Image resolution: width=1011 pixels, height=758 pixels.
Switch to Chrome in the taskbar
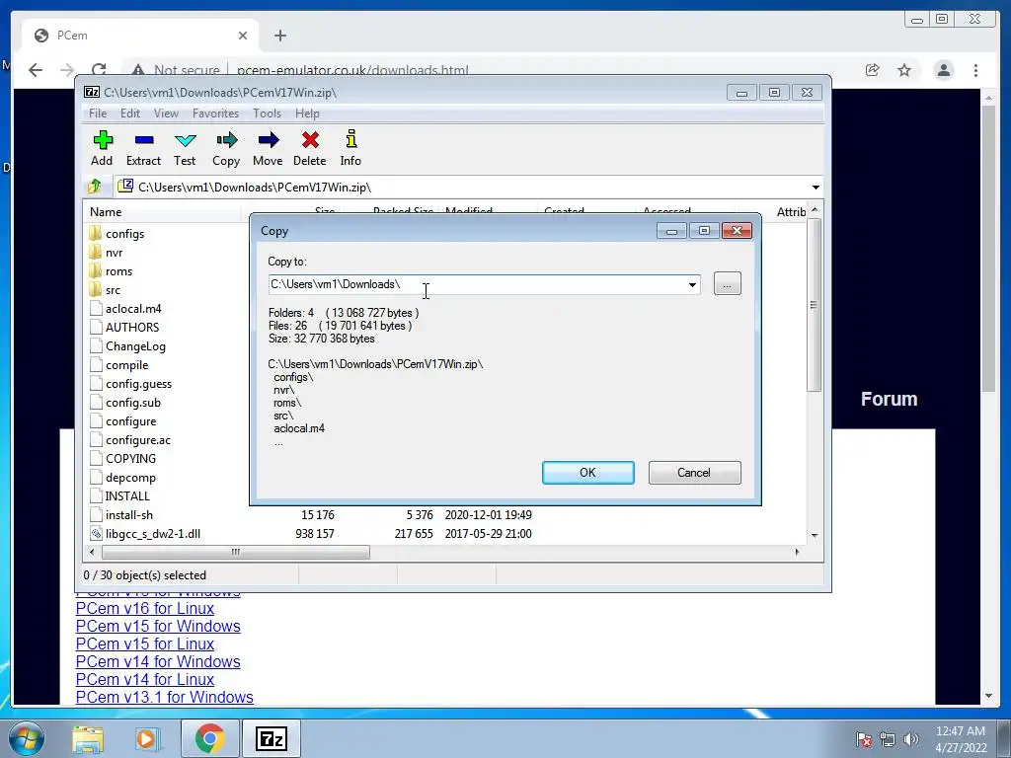point(209,738)
